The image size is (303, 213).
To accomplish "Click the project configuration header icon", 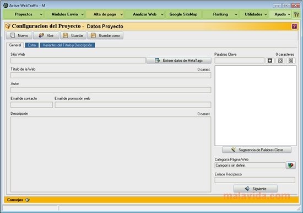I will (8, 26).
